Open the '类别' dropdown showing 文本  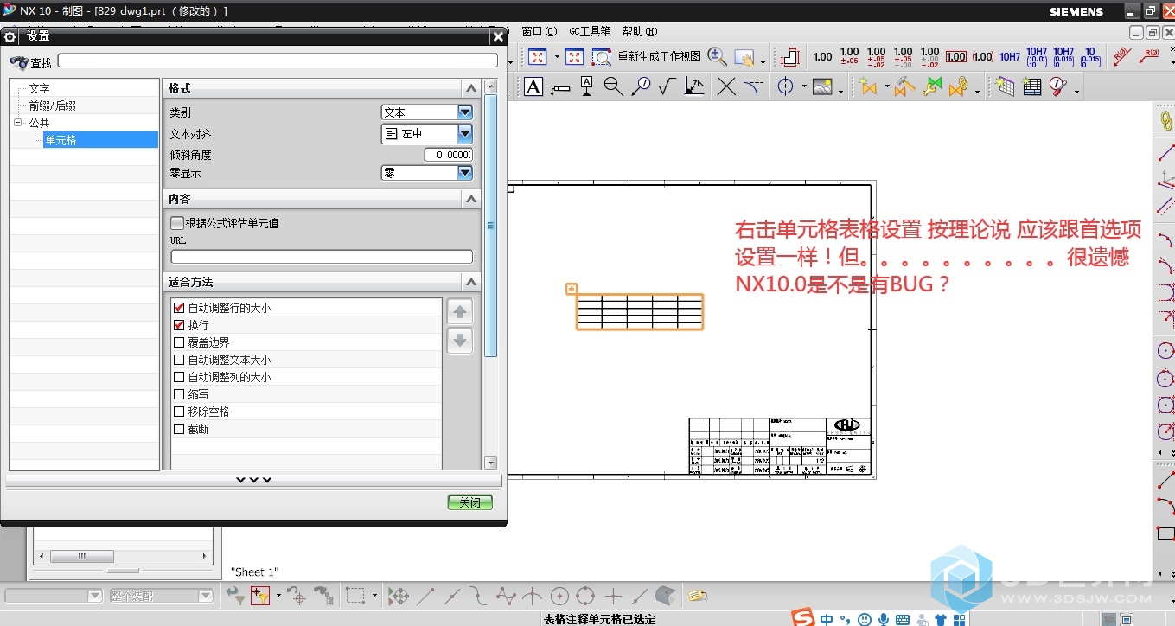coord(427,112)
